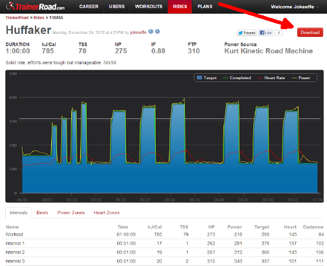Select the Intervals tab
This screenshot has width=327, height=266.
18,213
